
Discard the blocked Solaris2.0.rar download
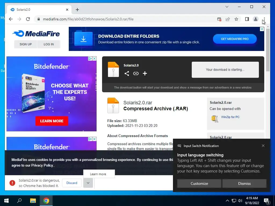coord(72,183)
